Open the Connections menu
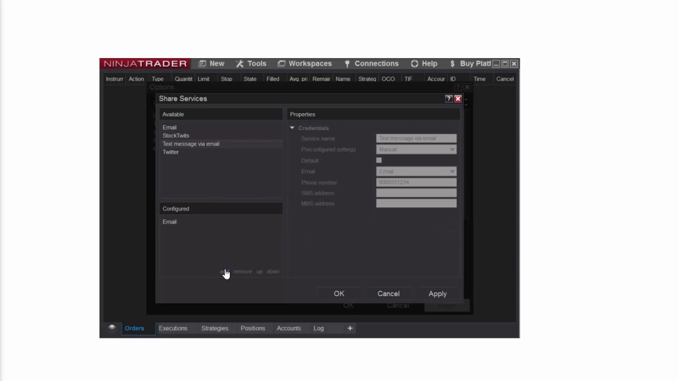 tap(371, 63)
